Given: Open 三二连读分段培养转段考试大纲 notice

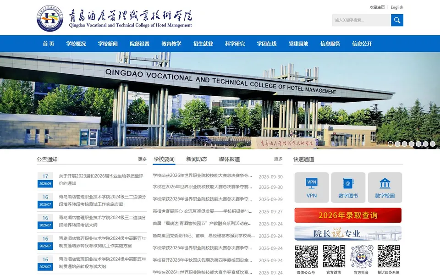Looking at the screenshot, I should coord(102,221).
